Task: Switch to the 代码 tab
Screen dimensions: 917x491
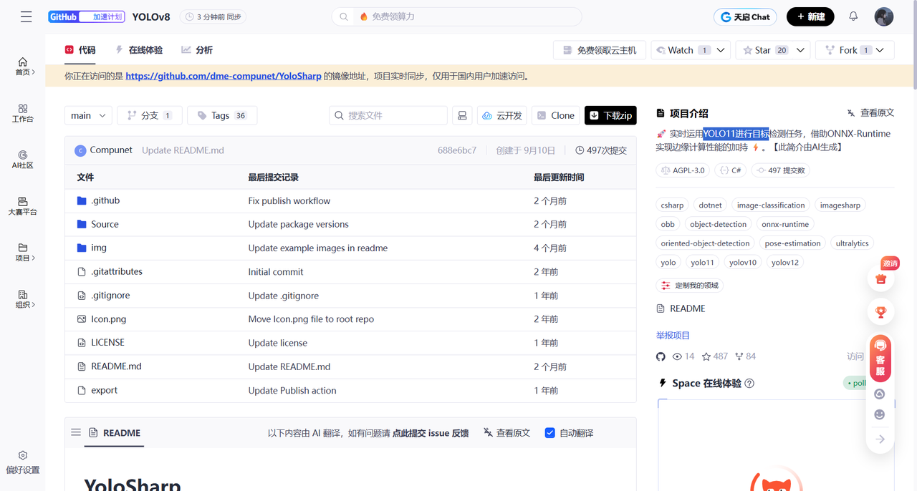Action: (80, 50)
